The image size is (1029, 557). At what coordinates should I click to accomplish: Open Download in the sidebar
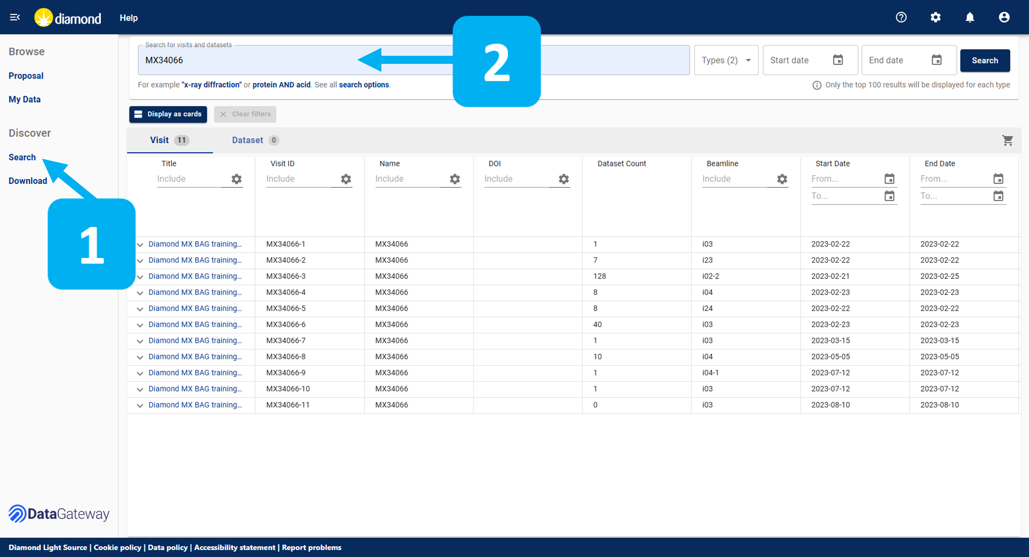coord(28,181)
